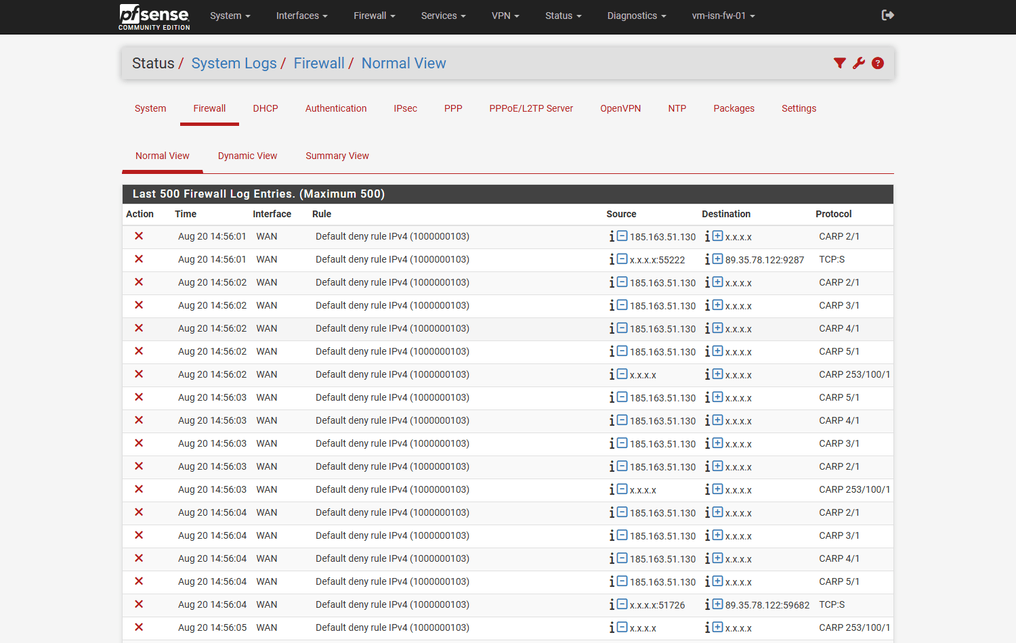Open the Status navbar dropdown
The image size is (1016, 643).
[564, 16]
